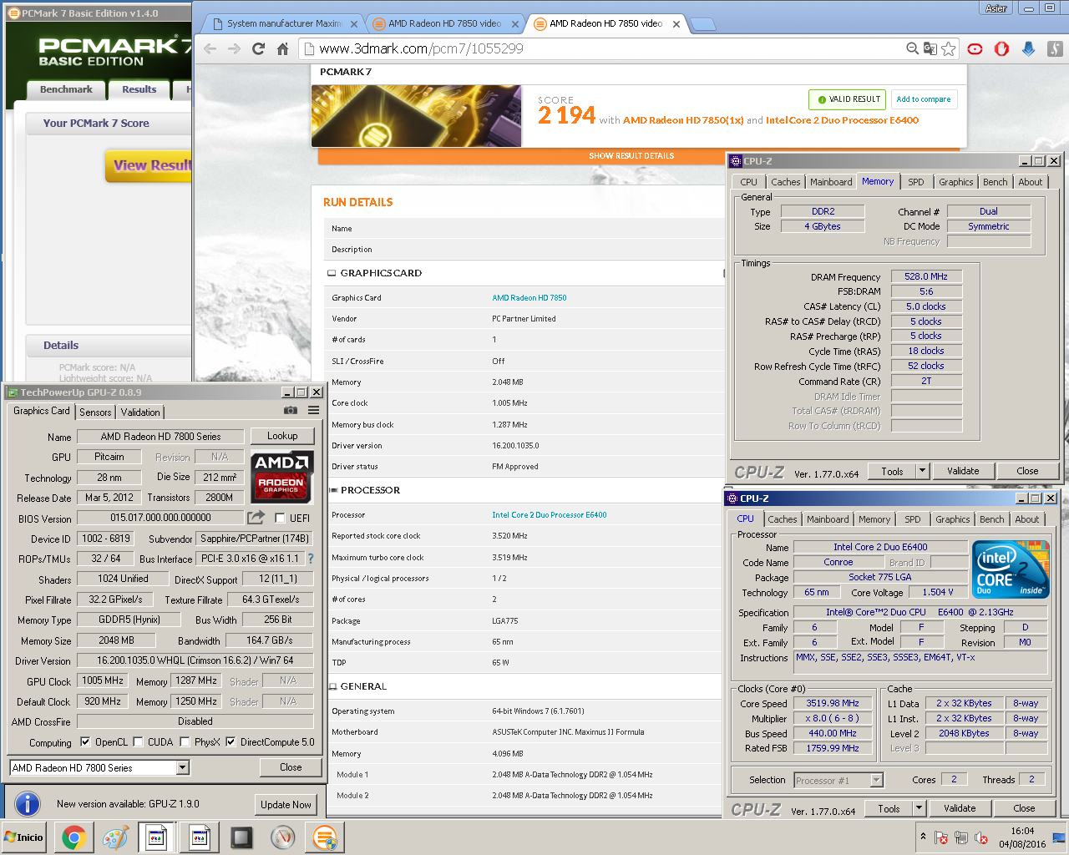Open the zoom magnifier icon in address bar
Viewport: 1069px width, 855px height.
click(x=913, y=48)
